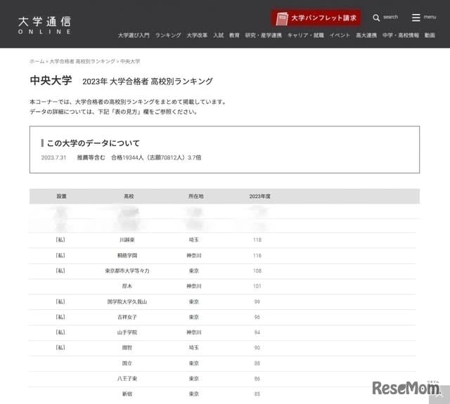
Task: Click value 94 in 山手学院 row
Action: tap(257, 332)
